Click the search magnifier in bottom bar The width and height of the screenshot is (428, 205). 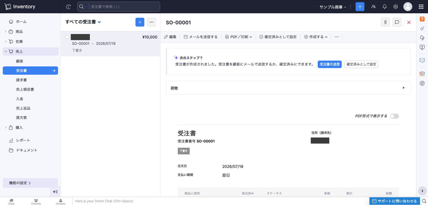(x=424, y=201)
